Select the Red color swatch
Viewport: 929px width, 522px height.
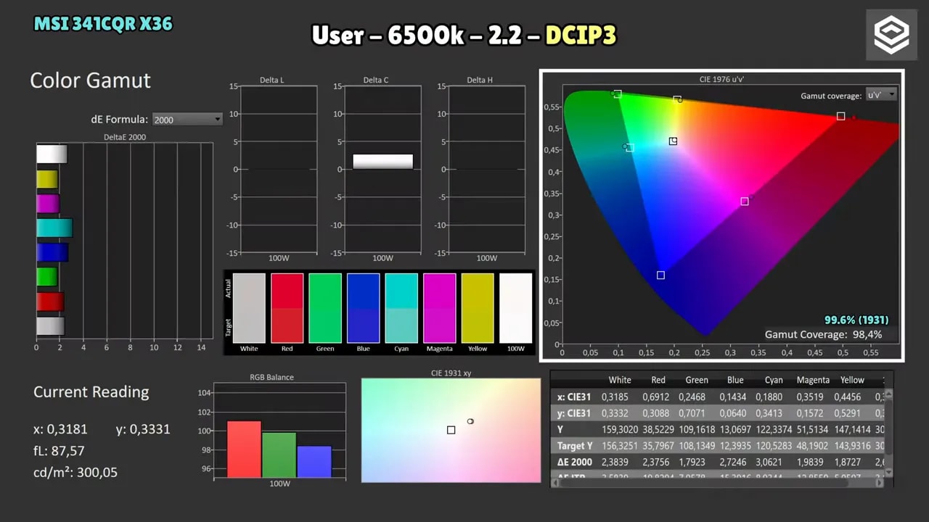[x=287, y=307]
